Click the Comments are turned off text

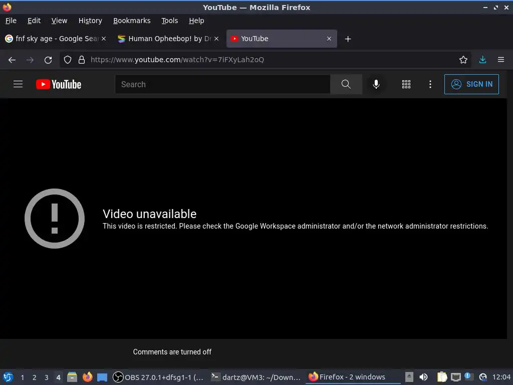point(172,352)
